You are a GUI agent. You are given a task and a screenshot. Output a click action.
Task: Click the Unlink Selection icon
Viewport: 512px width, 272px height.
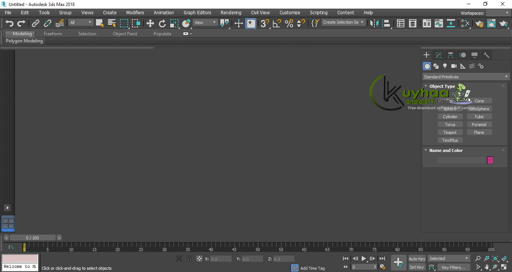(48, 24)
